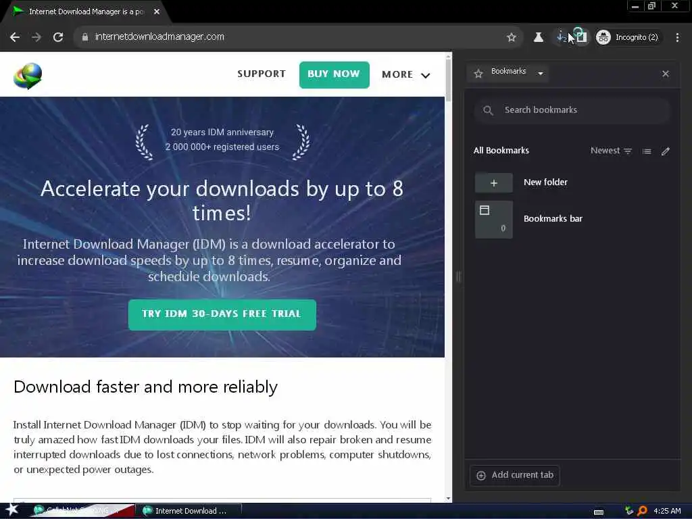
Task: Click the lock site info icon
Action: (x=85, y=37)
